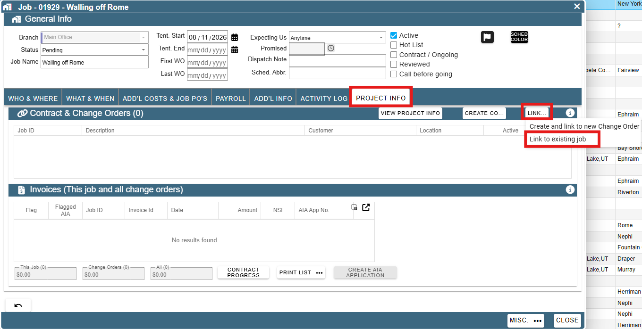This screenshot has height=329, width=642.
Task: Click the house icon in title bar
Action: point(7,7)
